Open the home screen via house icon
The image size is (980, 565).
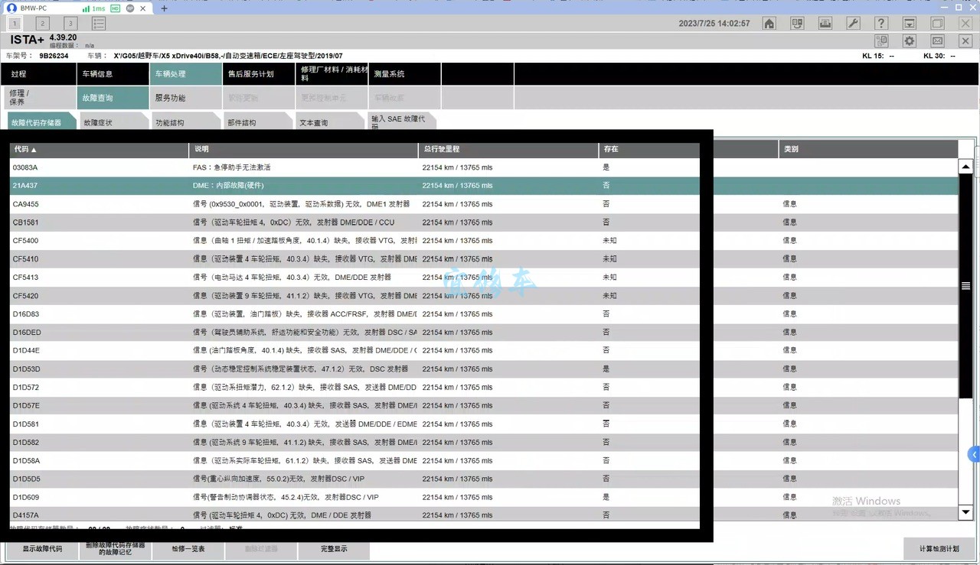[x=769, y=24]
